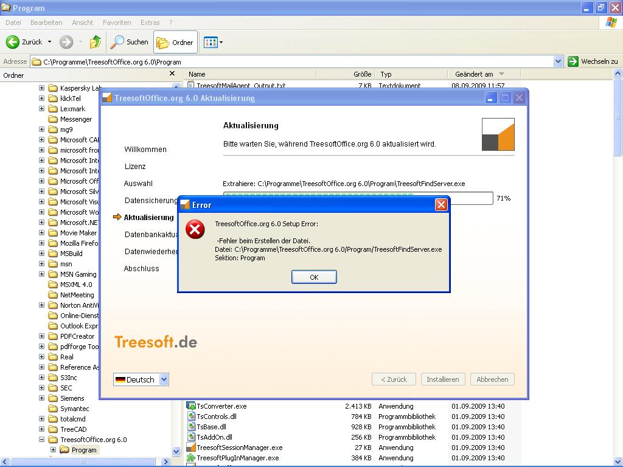Click the TreesoftSessionManager.exe file icon
Screen dimensions: 623x467
tap(191, 447)
